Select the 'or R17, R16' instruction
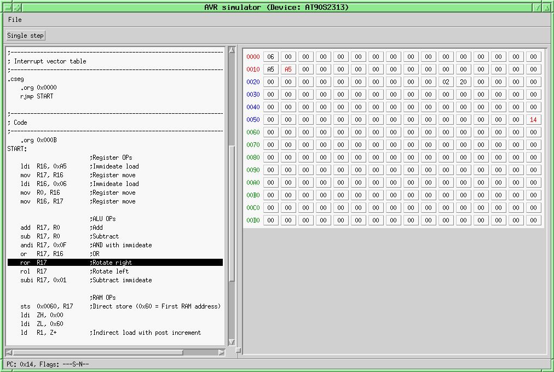Image resolution: width=554 pixels, height=372 pixels. tap(115, 254)
